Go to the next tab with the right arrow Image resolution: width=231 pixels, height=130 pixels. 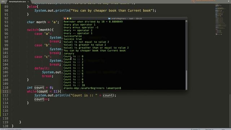[x=4, y=1]
